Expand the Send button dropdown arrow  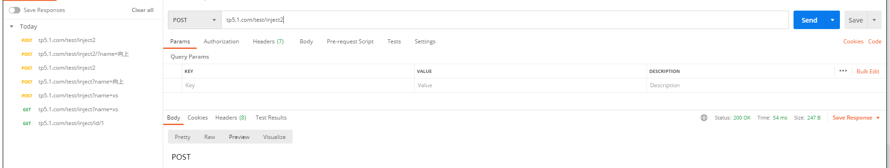click(832, 20)
